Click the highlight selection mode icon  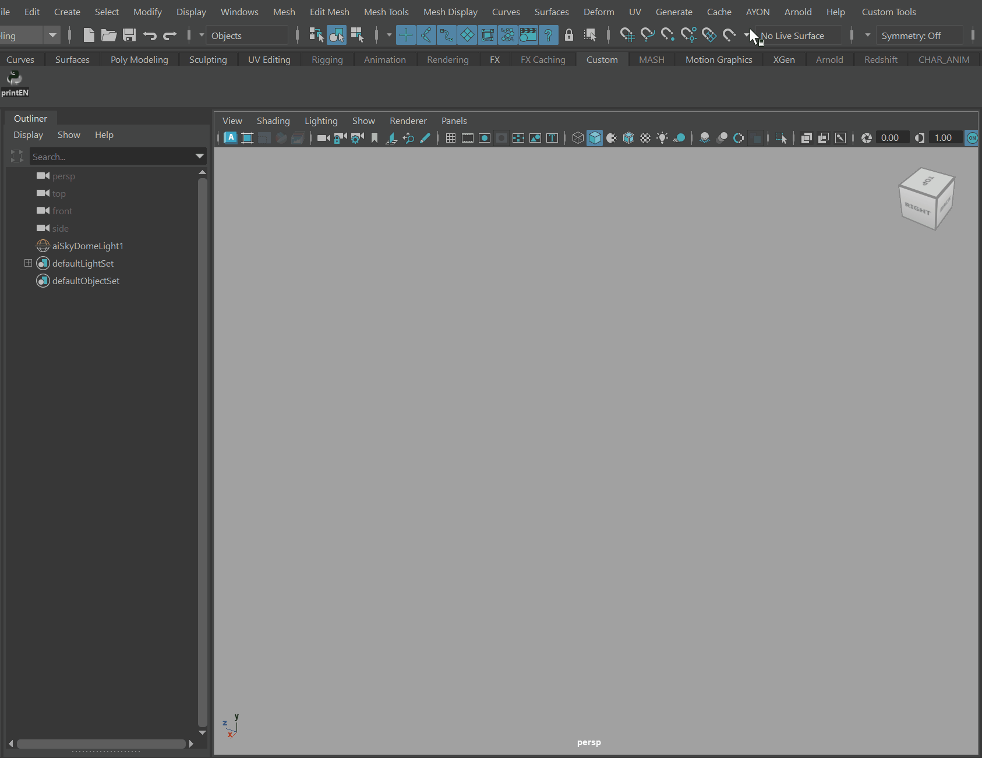pyautogui.click(x=590, y=36)
